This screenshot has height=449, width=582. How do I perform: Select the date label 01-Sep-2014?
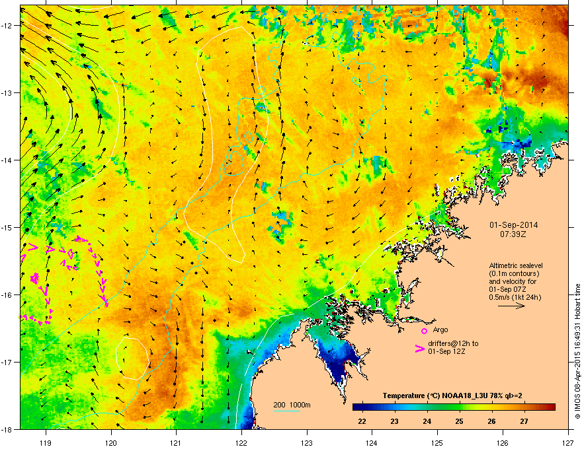(x=513, y=225)
